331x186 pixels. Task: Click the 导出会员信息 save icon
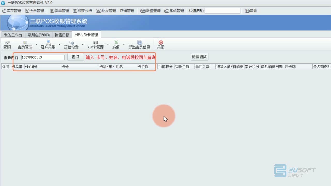139,43
